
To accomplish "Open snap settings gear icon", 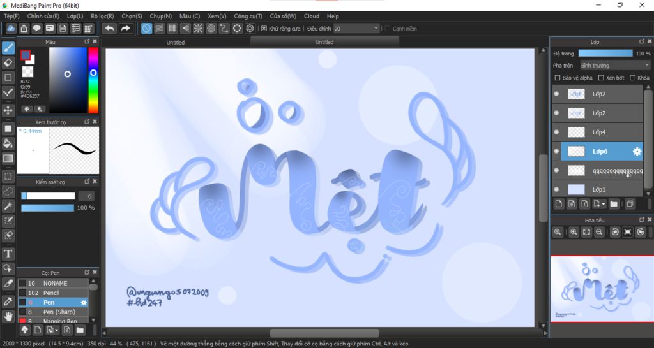I will 250,28.
